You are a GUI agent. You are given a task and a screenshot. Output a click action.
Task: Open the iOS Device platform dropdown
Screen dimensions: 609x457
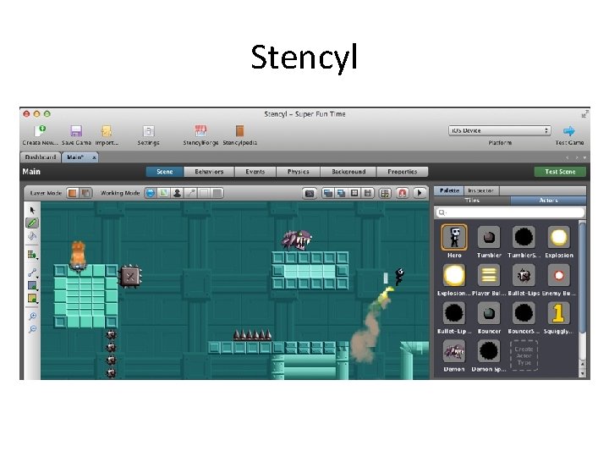pos(500,130)
